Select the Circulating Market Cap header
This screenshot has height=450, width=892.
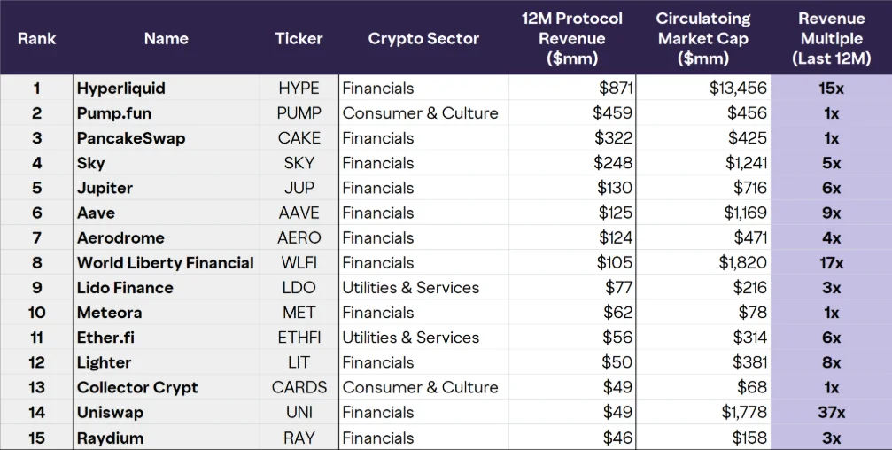pyautogui.click(x=703, y=39)
